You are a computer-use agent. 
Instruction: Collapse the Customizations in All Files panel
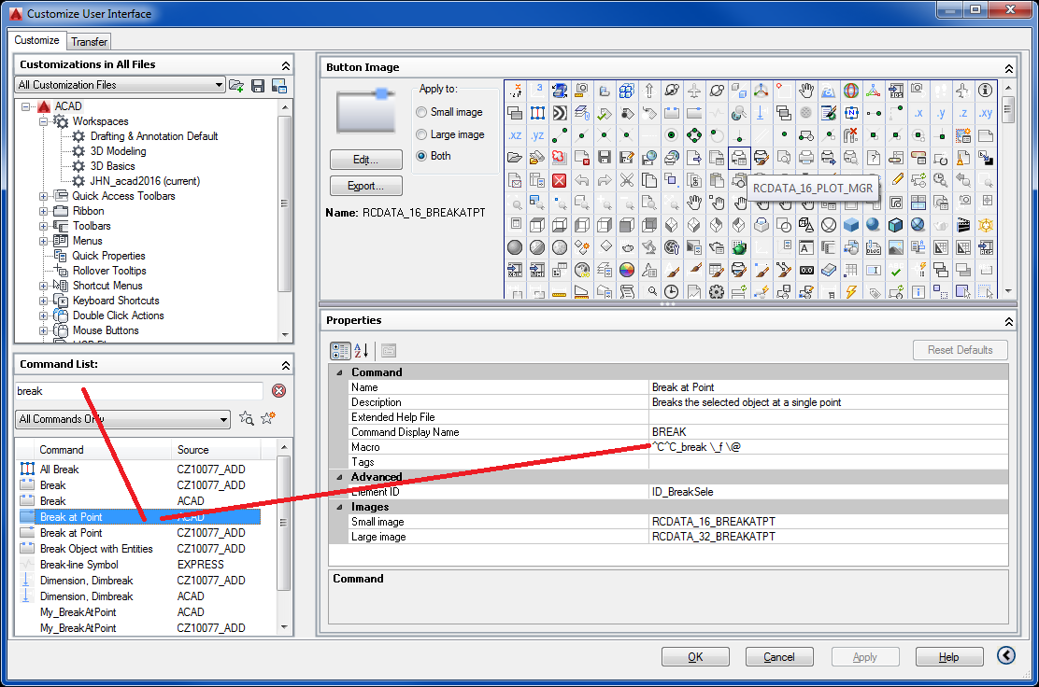point(286,65)
